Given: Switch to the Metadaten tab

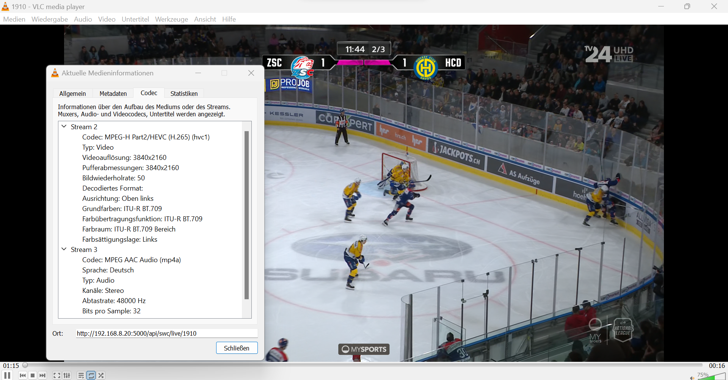Looking at the screenshot, I should 113,94.
